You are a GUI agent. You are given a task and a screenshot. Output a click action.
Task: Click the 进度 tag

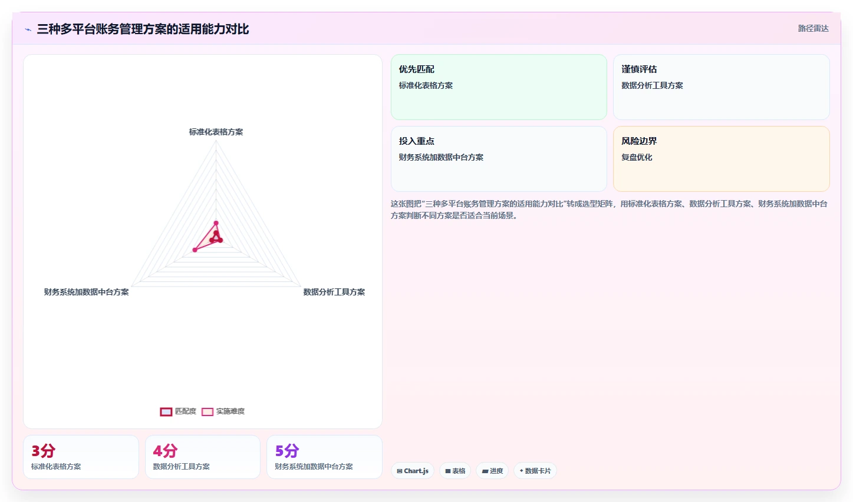pyautogui.click(x=492, y=471)
